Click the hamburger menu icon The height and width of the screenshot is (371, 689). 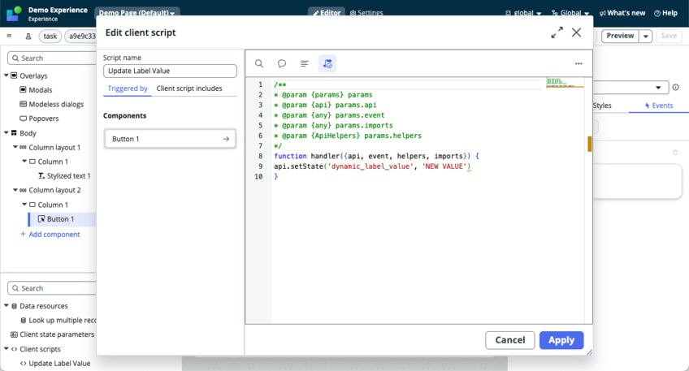pyautogui.click(x=9, y=36)
